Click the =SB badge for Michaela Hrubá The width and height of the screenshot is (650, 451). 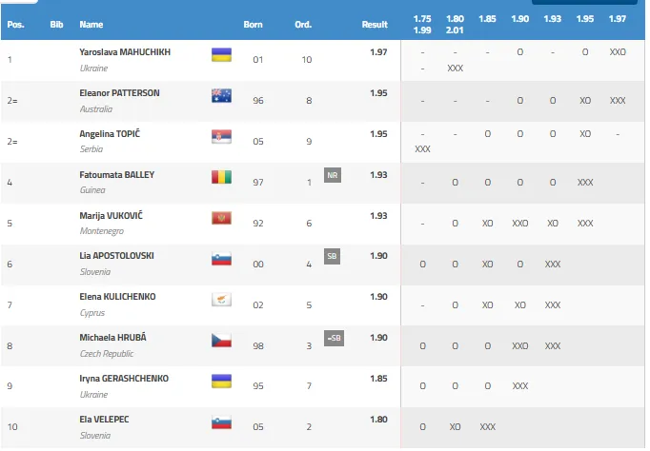pyautogui.click(x=334, y=338)
